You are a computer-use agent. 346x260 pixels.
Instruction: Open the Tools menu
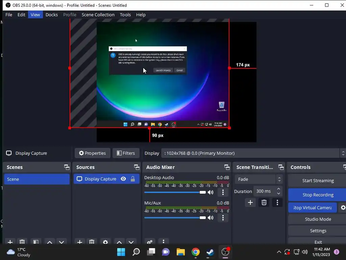tap(125, 15)
